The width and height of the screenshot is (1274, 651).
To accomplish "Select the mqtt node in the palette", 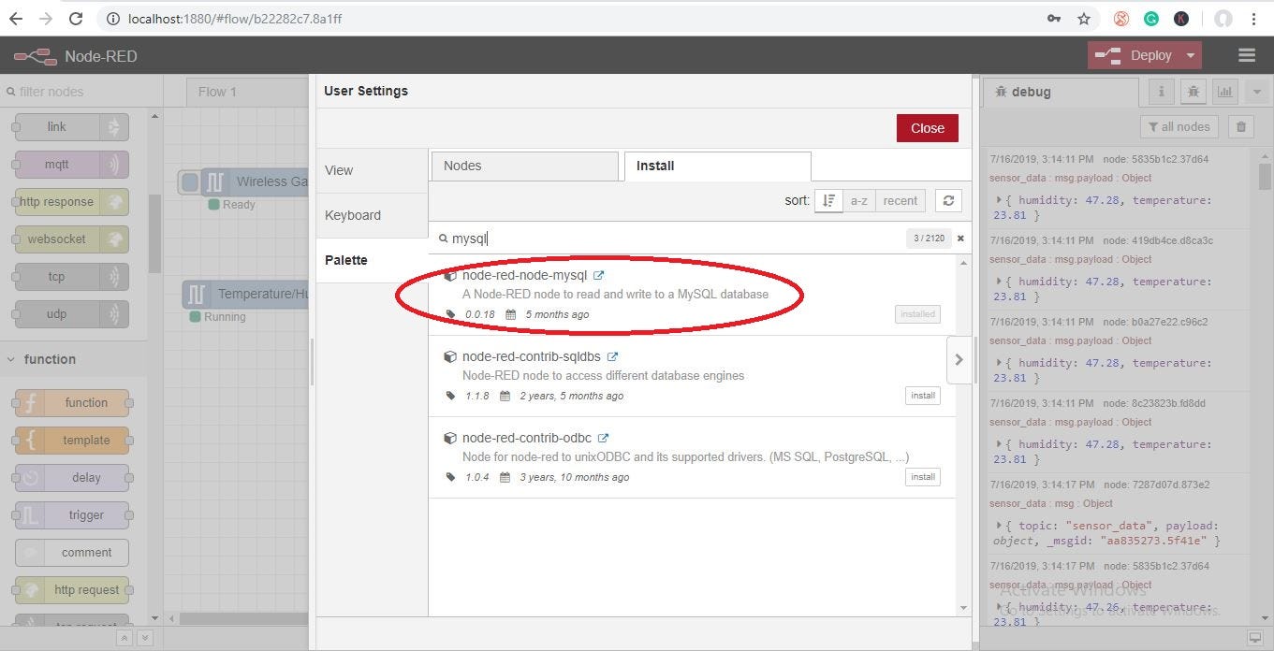I will [72, 165].
